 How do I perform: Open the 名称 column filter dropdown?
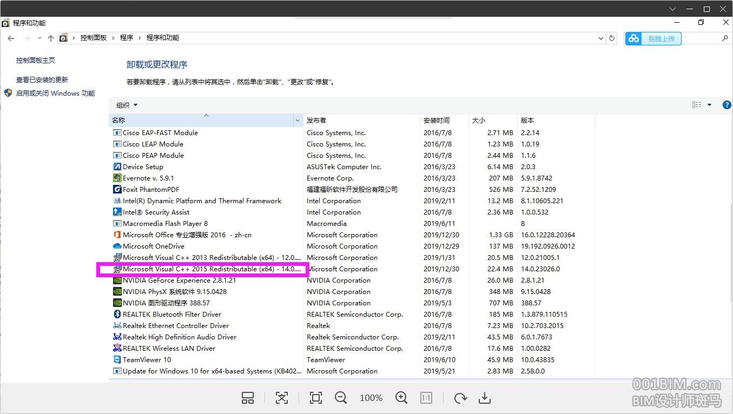pyautogui.click(x=298, y=120)
